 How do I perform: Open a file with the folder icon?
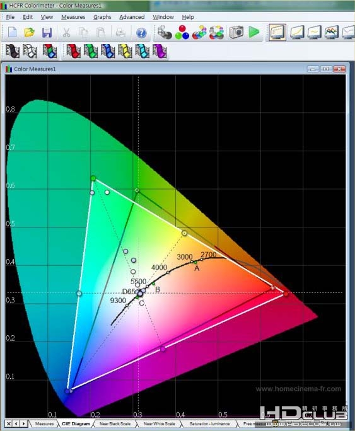(30, 32)
